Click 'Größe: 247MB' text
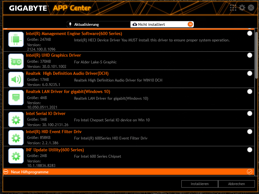 39,40
